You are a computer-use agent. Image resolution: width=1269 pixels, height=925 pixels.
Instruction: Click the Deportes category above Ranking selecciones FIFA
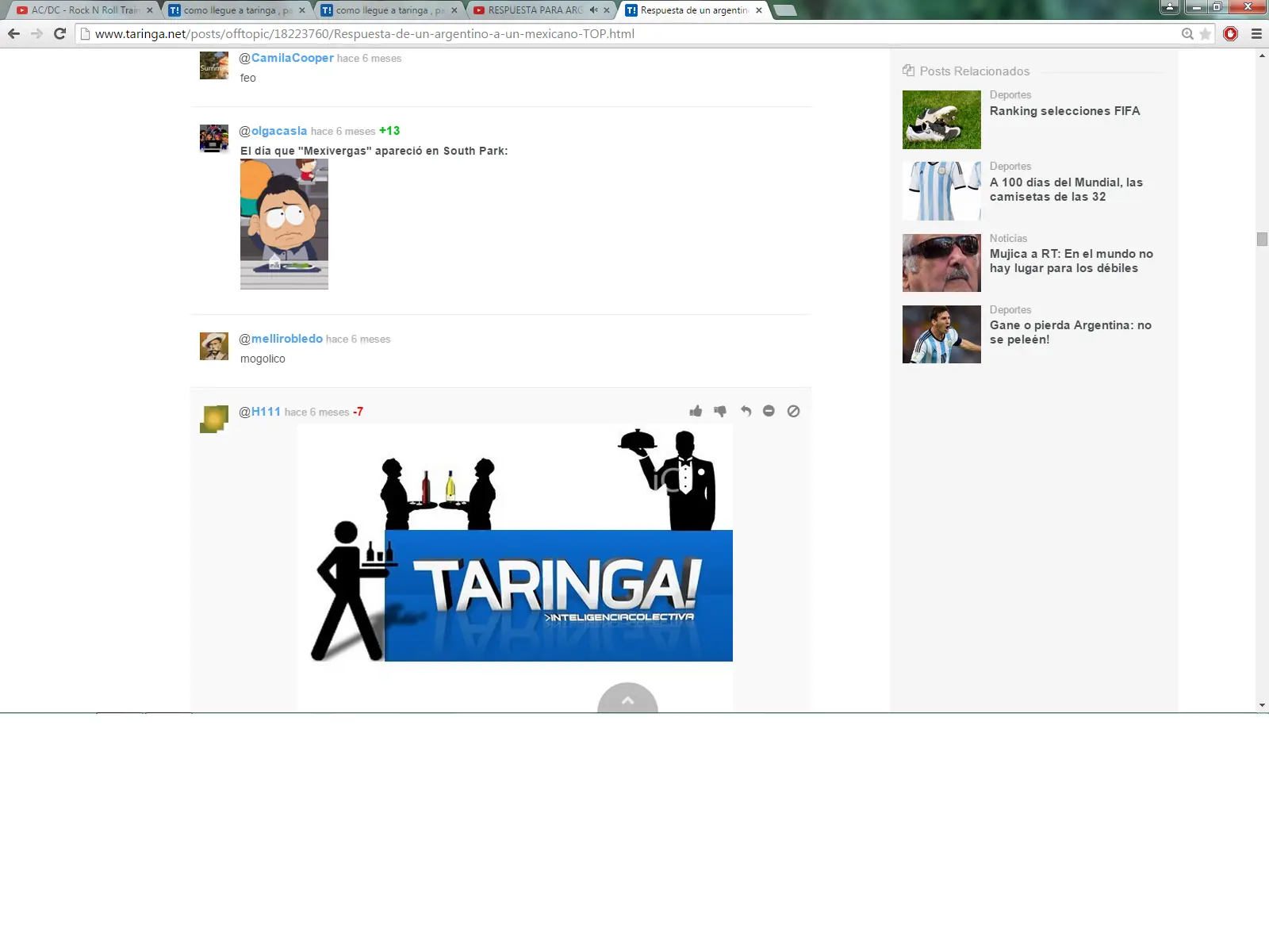[1010, 94]
